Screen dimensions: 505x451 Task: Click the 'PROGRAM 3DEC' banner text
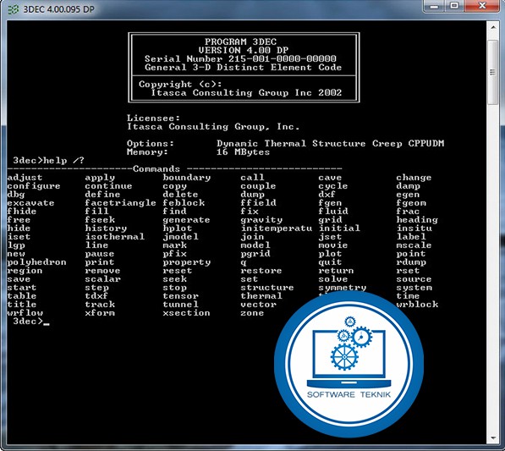pyautogui.click(x=240, y=41)
